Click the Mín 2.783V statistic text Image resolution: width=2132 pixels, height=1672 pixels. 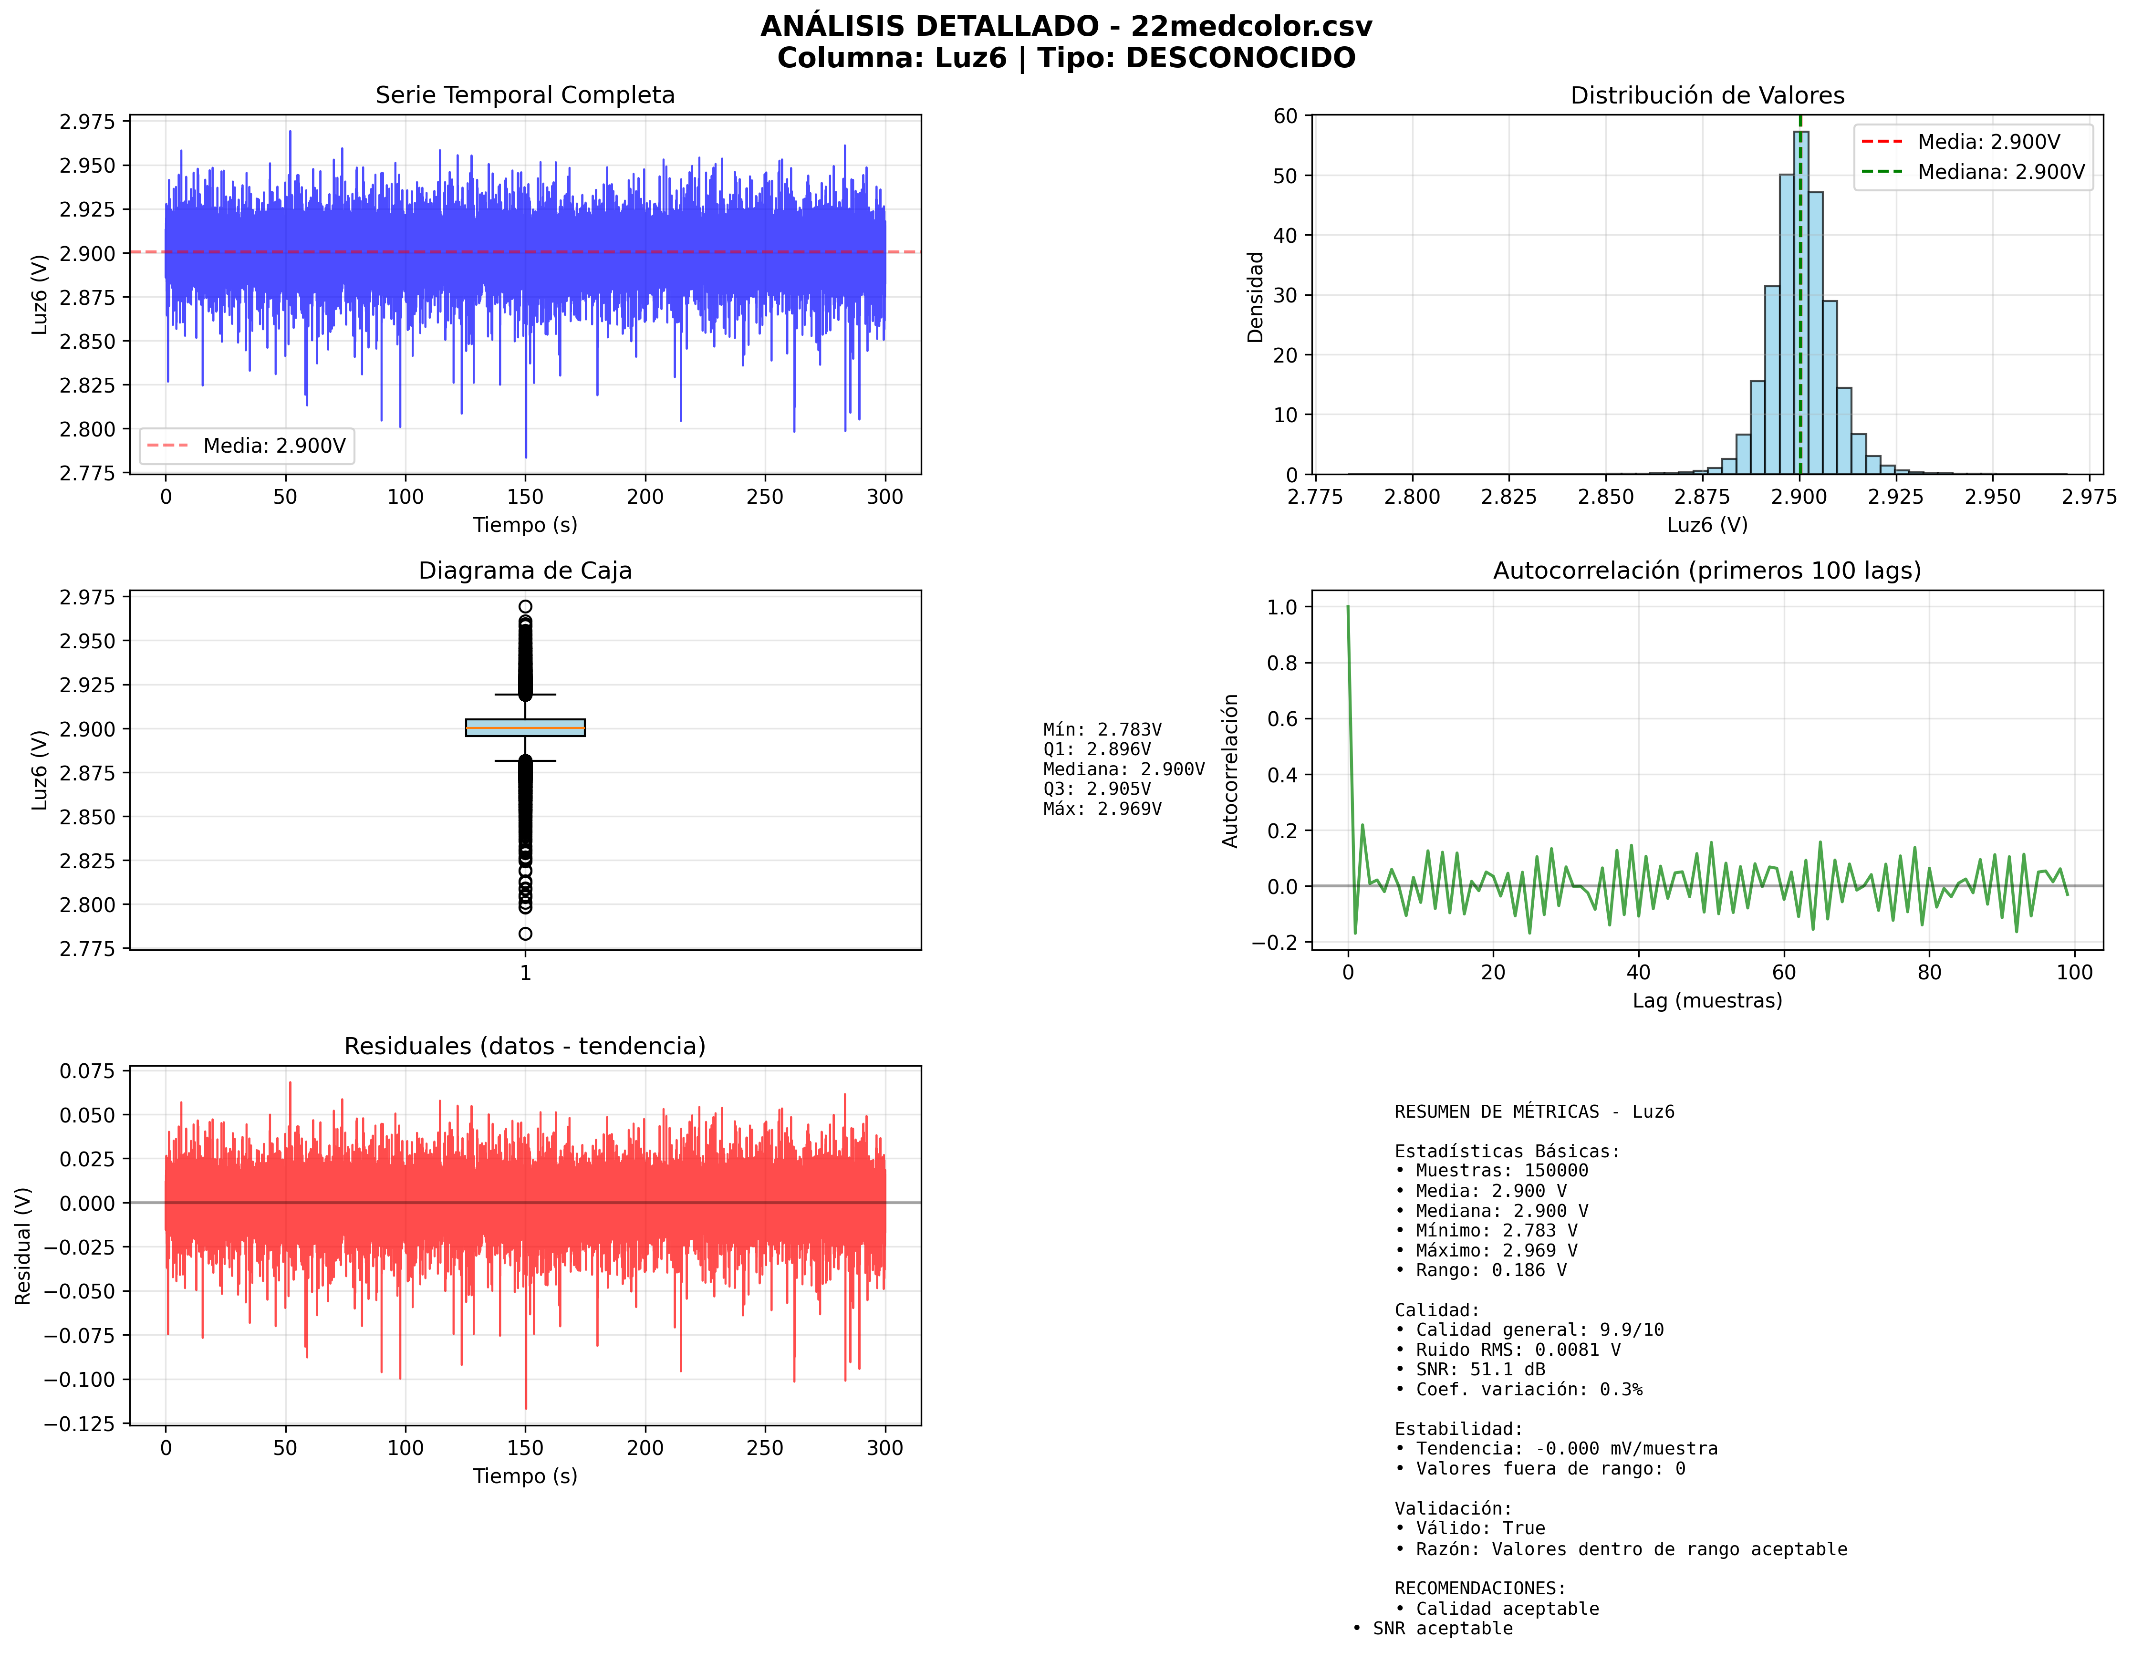tap(1101, 729)
